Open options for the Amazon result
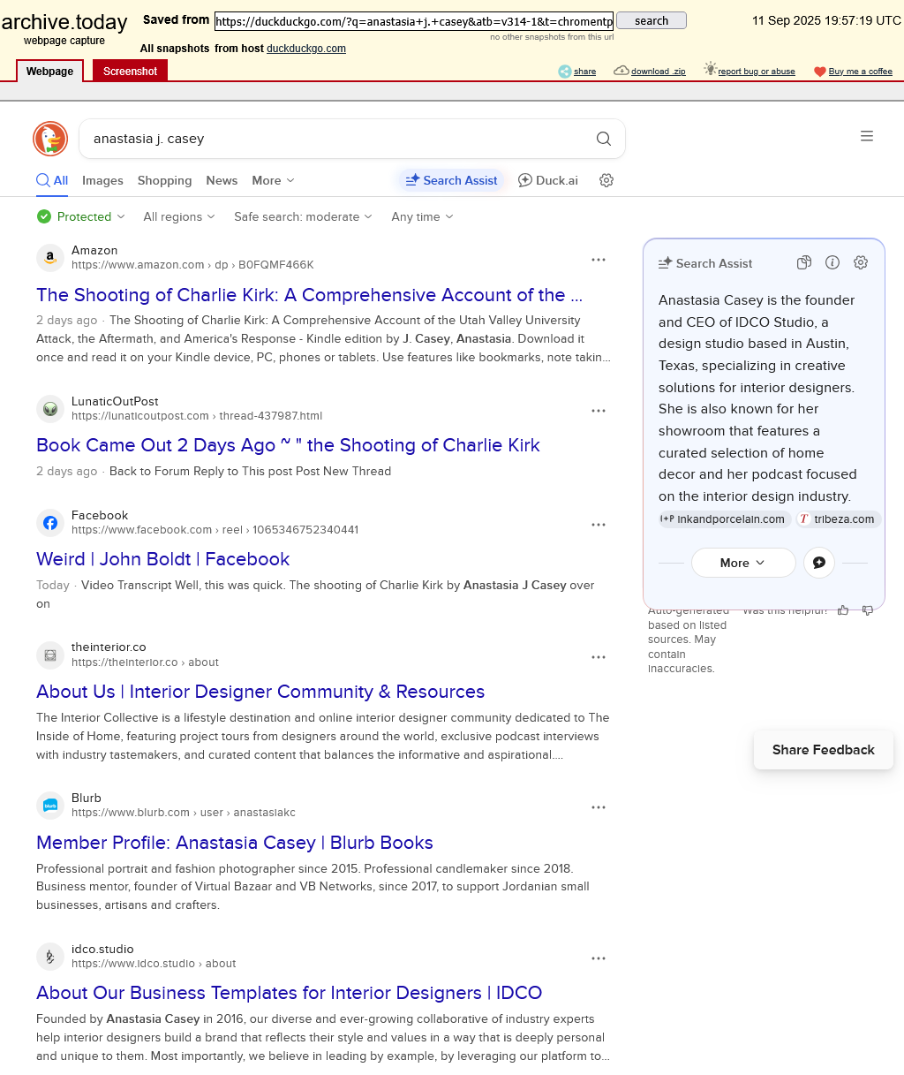This screenshot has width=904, height=1075. (x=599, y=260)
